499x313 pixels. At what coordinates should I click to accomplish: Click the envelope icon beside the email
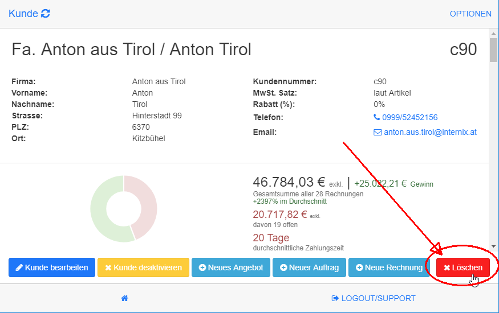pyautogui.click(x=378, y=133)
